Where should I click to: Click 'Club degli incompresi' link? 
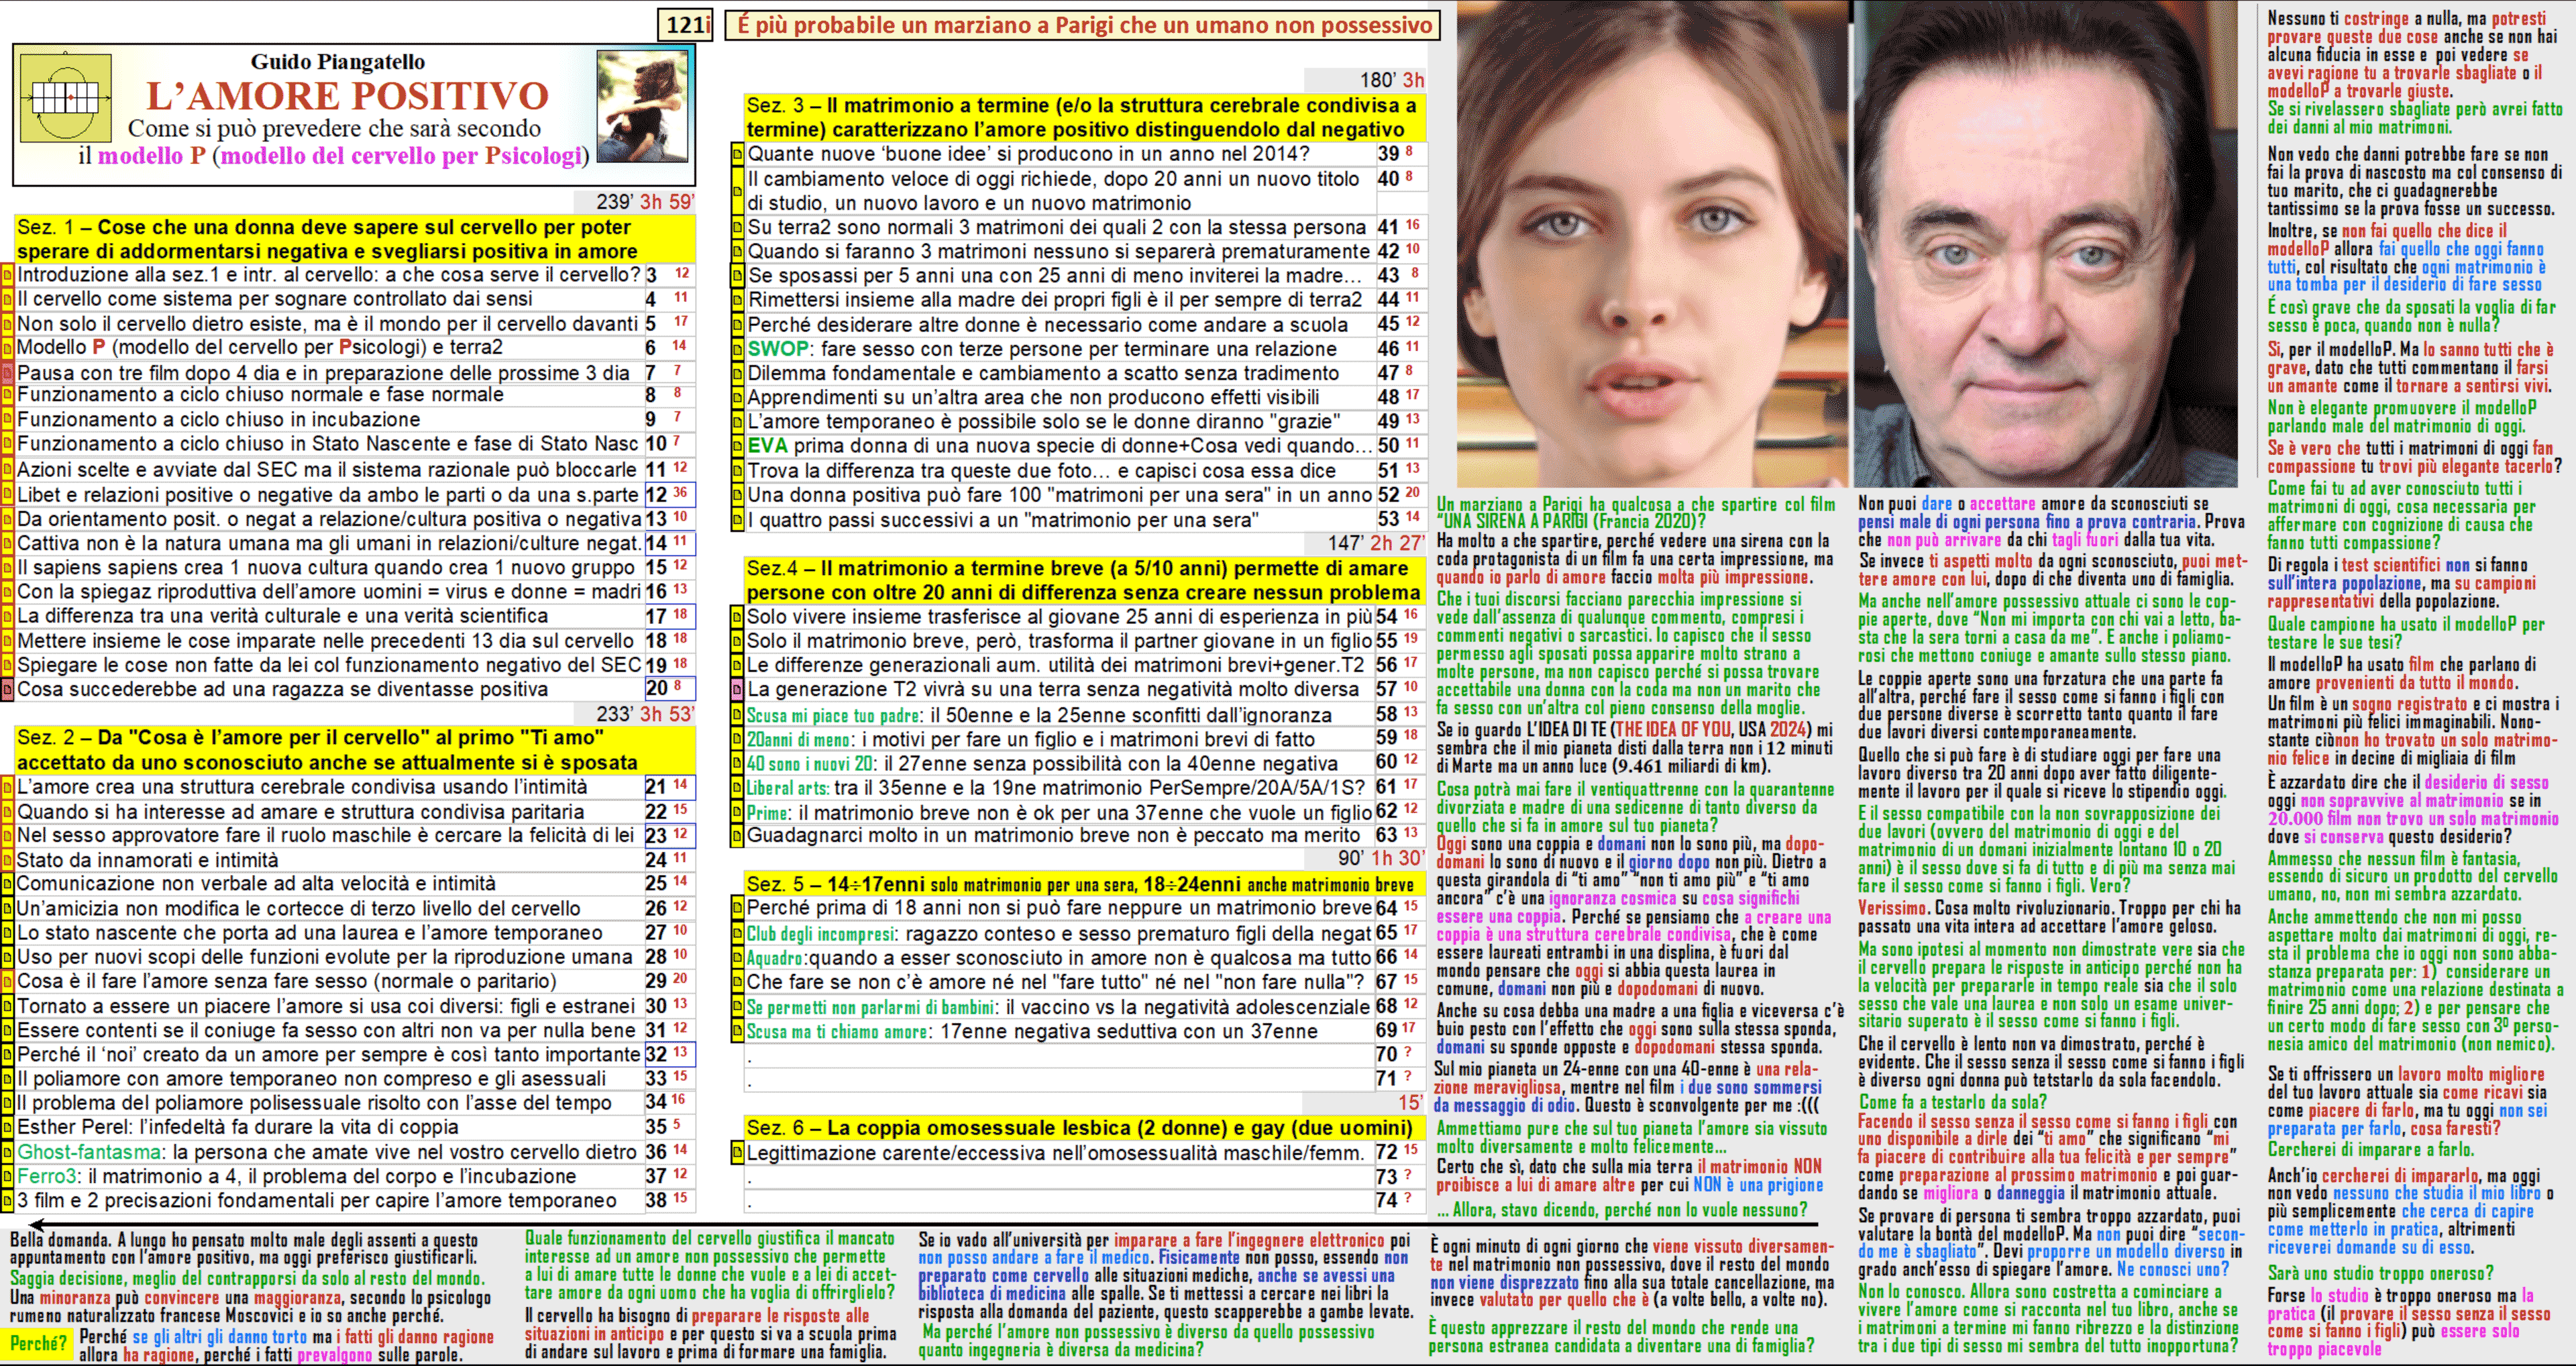[x=820, y=934]
